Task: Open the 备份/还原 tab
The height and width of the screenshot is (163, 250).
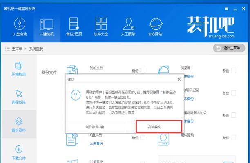Action: coord(74,27)
